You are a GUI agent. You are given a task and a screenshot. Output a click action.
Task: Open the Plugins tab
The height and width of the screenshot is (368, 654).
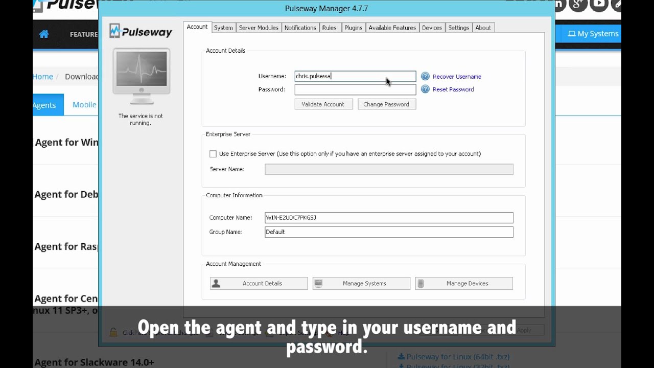(x=353, y=28)
